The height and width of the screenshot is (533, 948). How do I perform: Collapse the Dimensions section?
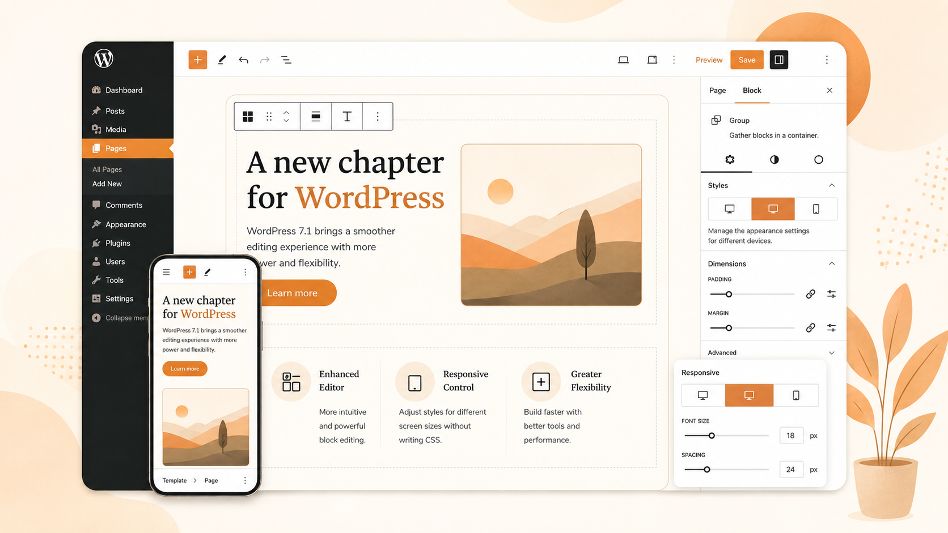[x=832, y=263]
